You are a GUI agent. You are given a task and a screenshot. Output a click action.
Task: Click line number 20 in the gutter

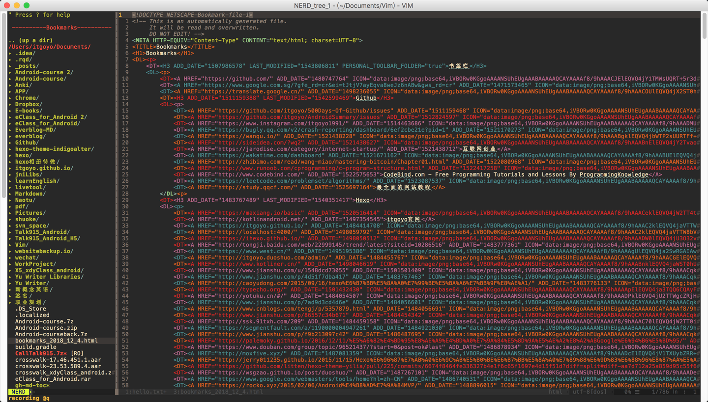(125, 143)
